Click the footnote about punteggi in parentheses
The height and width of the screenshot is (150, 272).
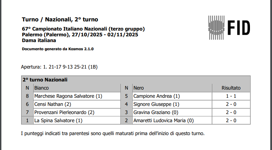click(113, 133)
